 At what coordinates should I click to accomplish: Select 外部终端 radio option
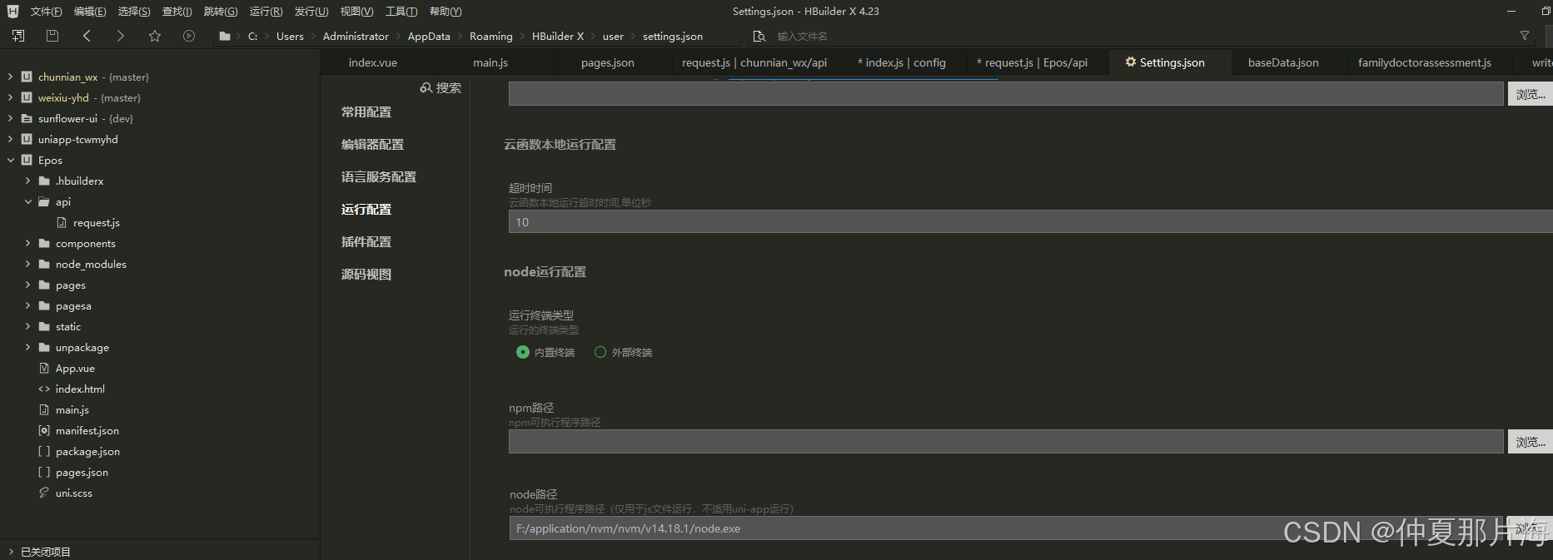(600, 352)
